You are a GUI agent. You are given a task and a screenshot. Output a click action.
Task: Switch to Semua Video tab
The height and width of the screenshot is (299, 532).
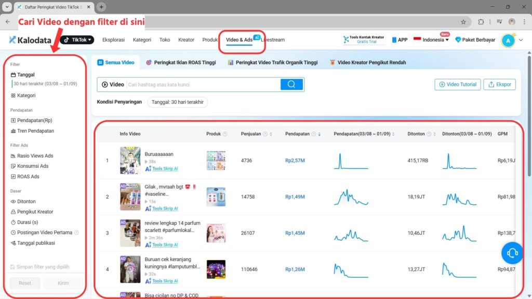[116, 62]
